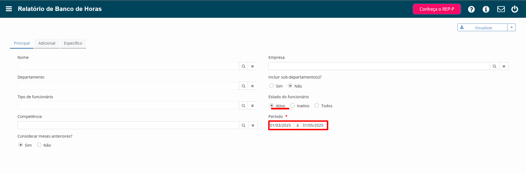Select Sim for incluir sub-departamento(s)
Image resolution: width=526 pixels, height=174 pixels.
click(272, 86)
